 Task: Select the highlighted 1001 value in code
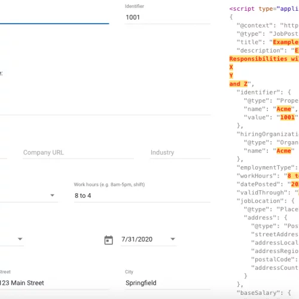click(287, 117)
